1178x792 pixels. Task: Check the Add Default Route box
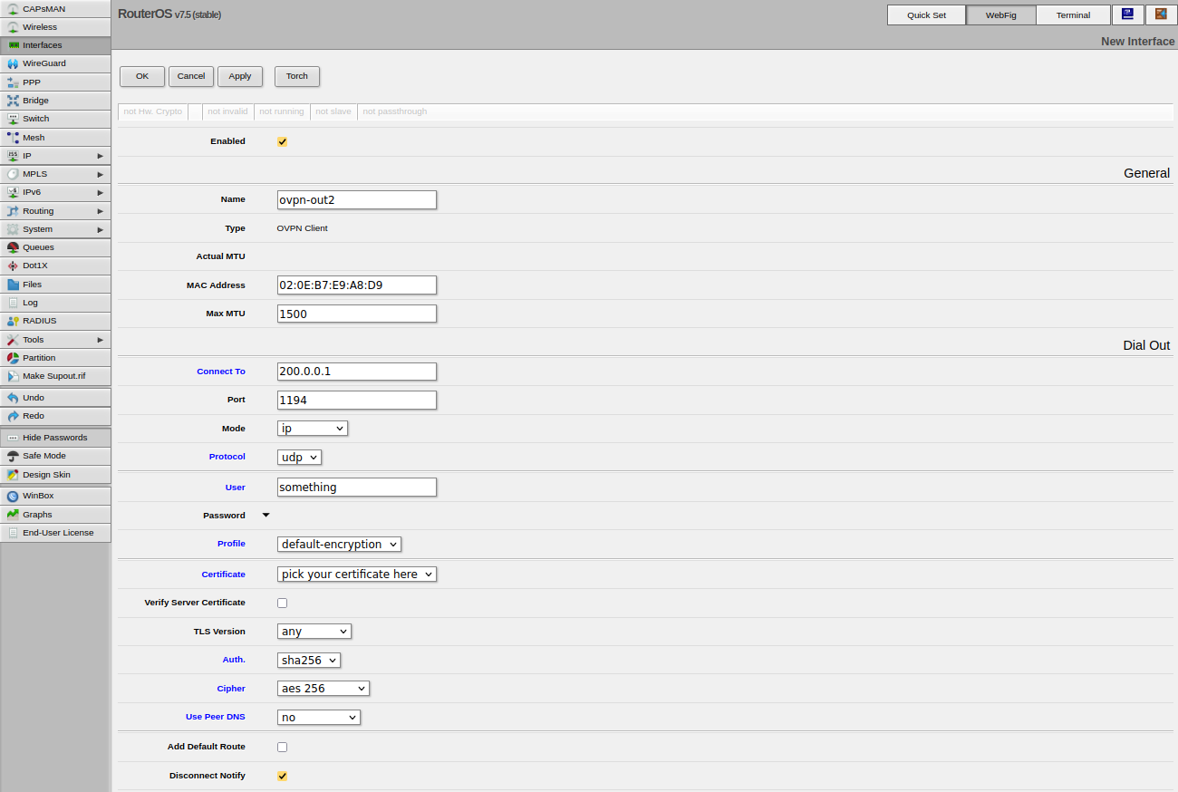click(x=282, y=747)
